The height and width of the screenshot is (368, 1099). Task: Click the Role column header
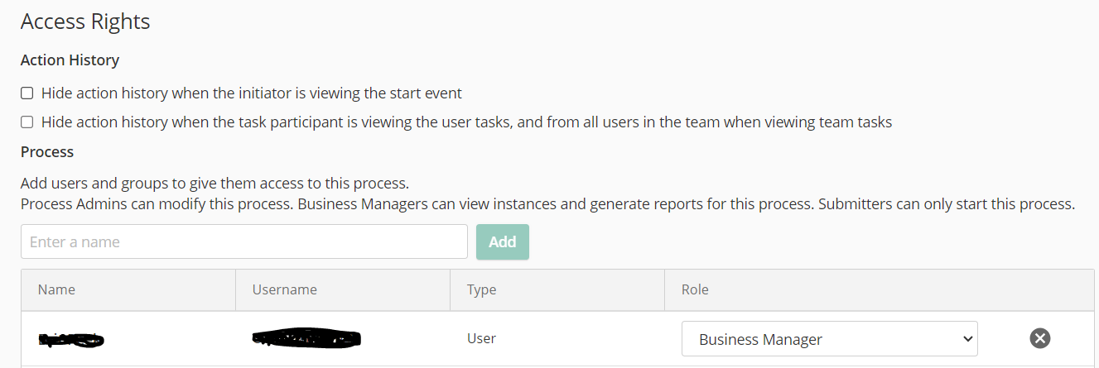pyautogui.click(x=695, y=289)
